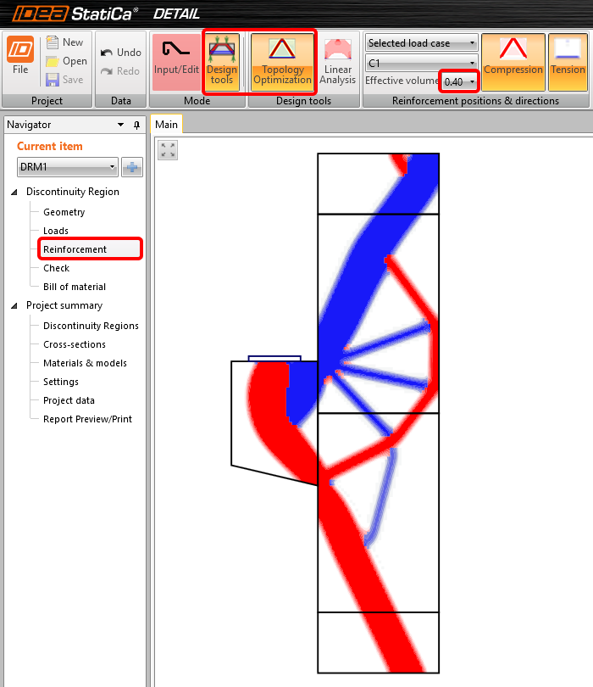Screen dimensions: 593x687
Task: Open the File menu button
Action: 20,56
